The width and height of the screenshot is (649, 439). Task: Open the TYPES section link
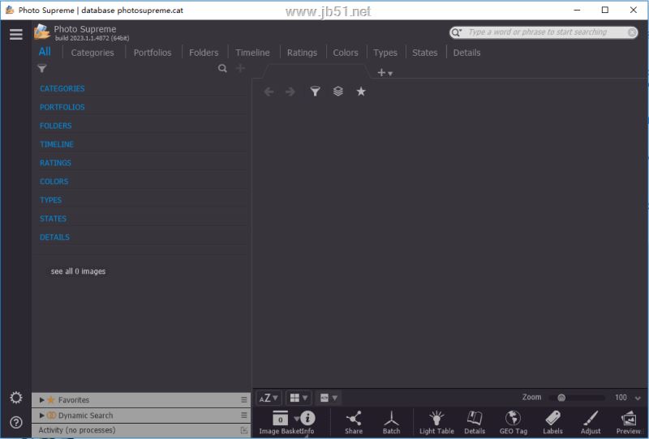[50, 200]
